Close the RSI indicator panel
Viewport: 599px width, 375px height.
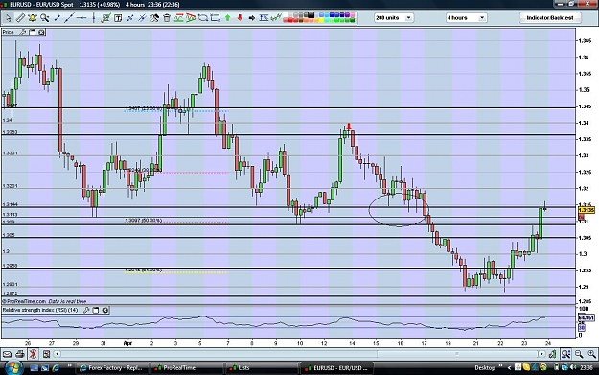pyautogui.click(x=105, y=310)
